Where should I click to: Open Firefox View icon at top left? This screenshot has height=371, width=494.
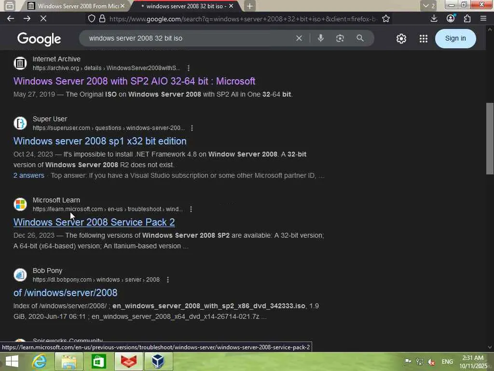(10, 6)
